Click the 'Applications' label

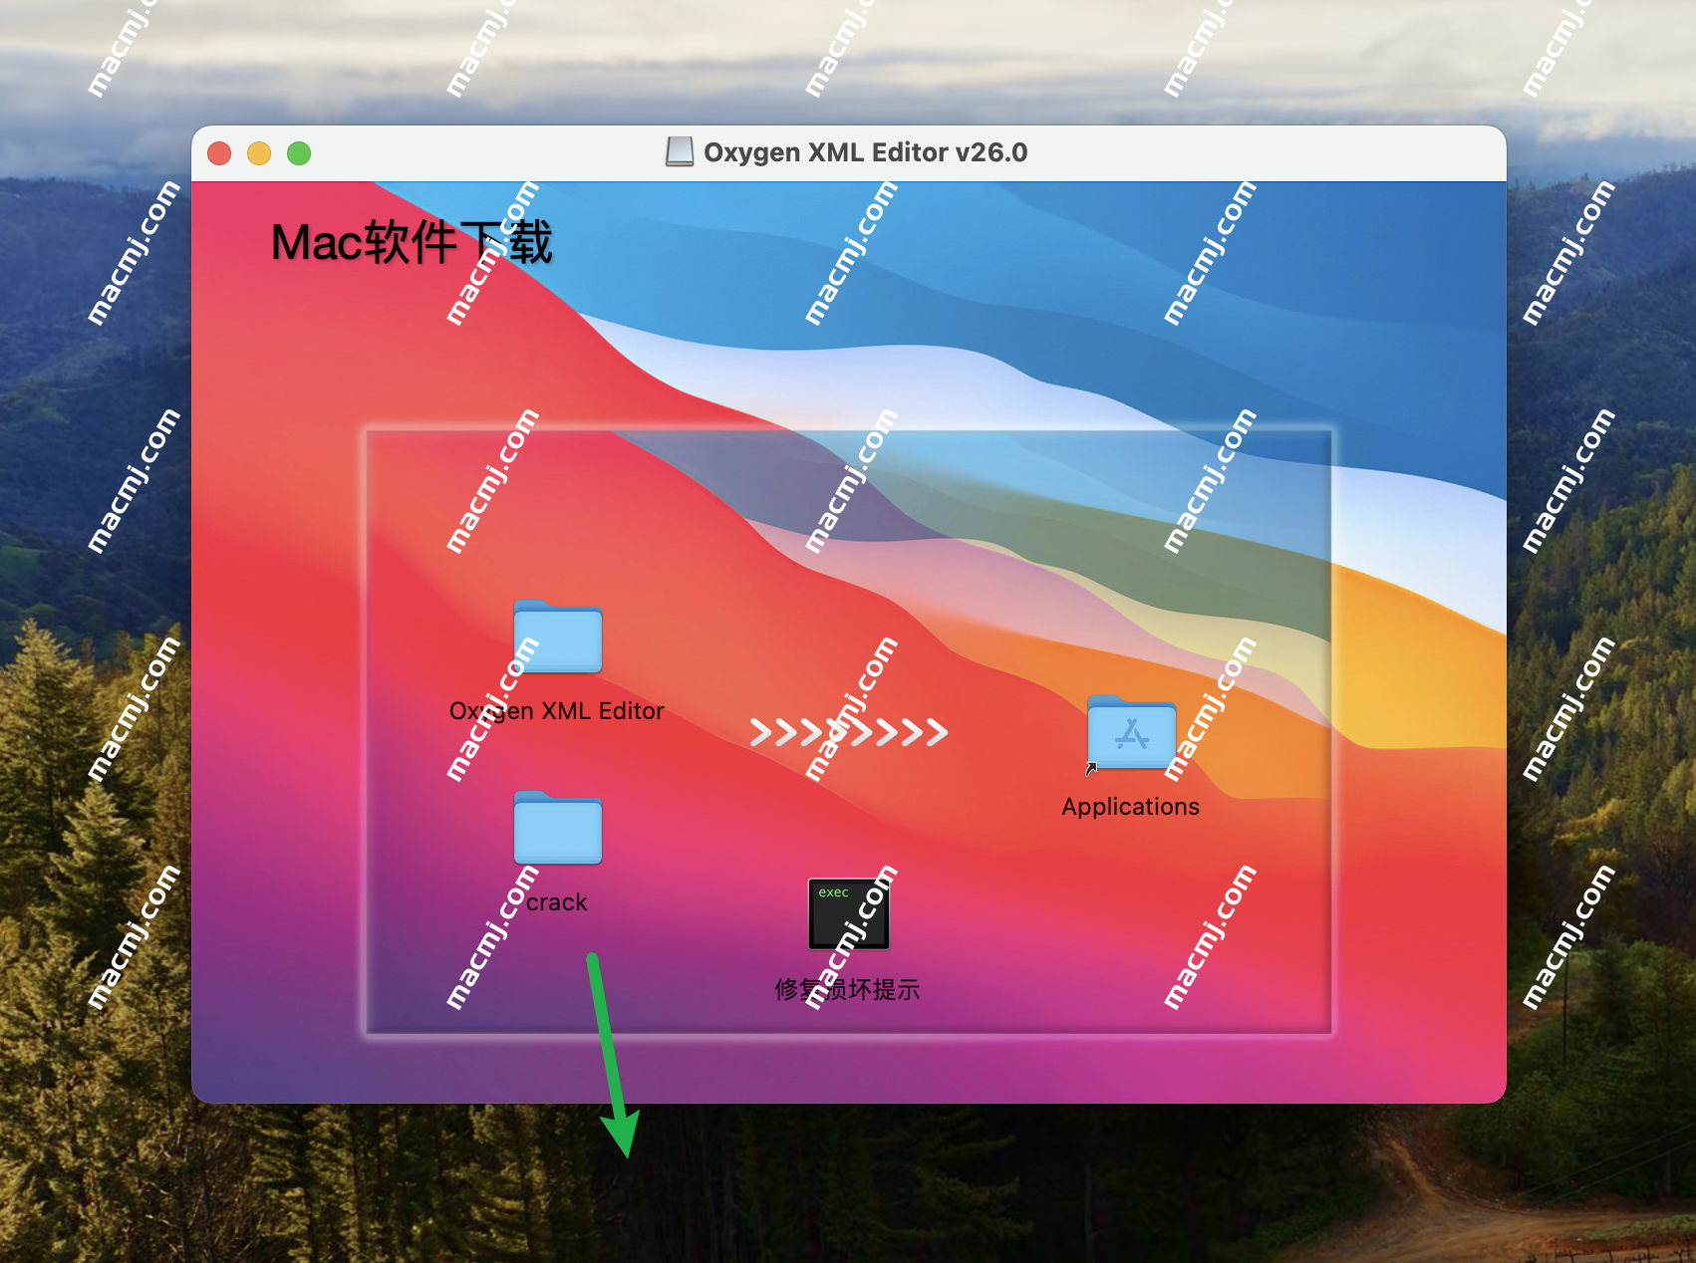pyautogui.click(x=1131, y=807)
